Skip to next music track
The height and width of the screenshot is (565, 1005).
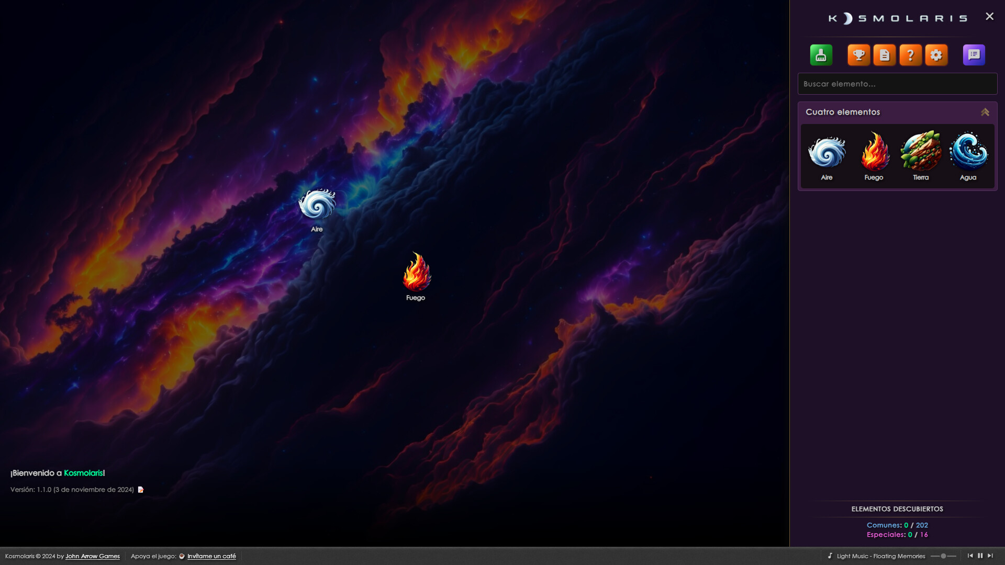tap(990, 556)
